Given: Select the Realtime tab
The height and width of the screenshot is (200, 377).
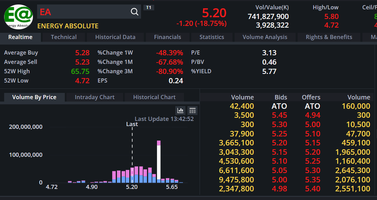Looking at the screenshot, I should [x=20, y=37].
